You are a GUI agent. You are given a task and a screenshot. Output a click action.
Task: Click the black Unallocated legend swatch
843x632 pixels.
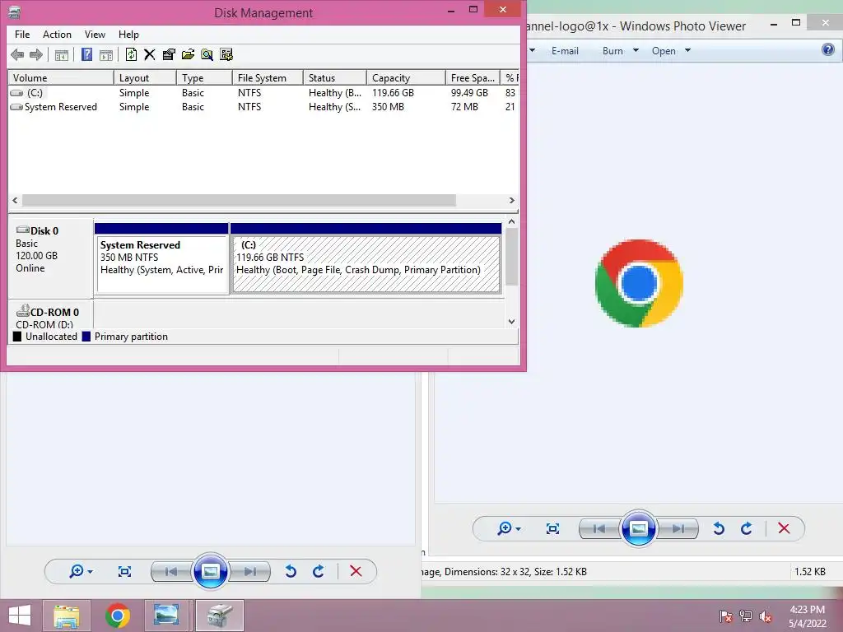tap(17, 337)
